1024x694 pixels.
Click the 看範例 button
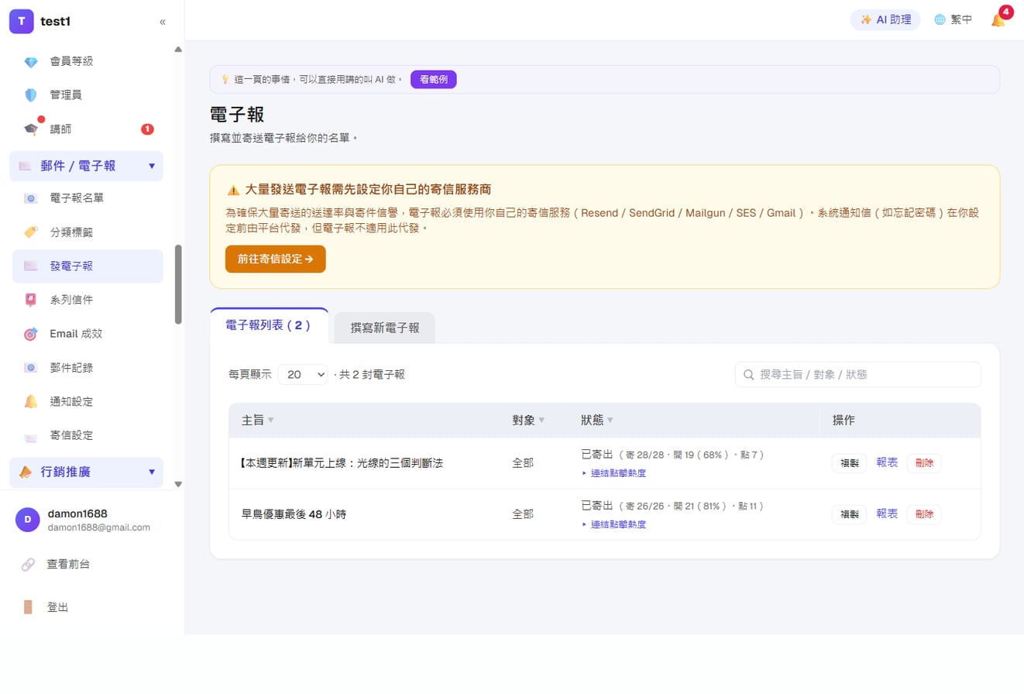[434, 79]
